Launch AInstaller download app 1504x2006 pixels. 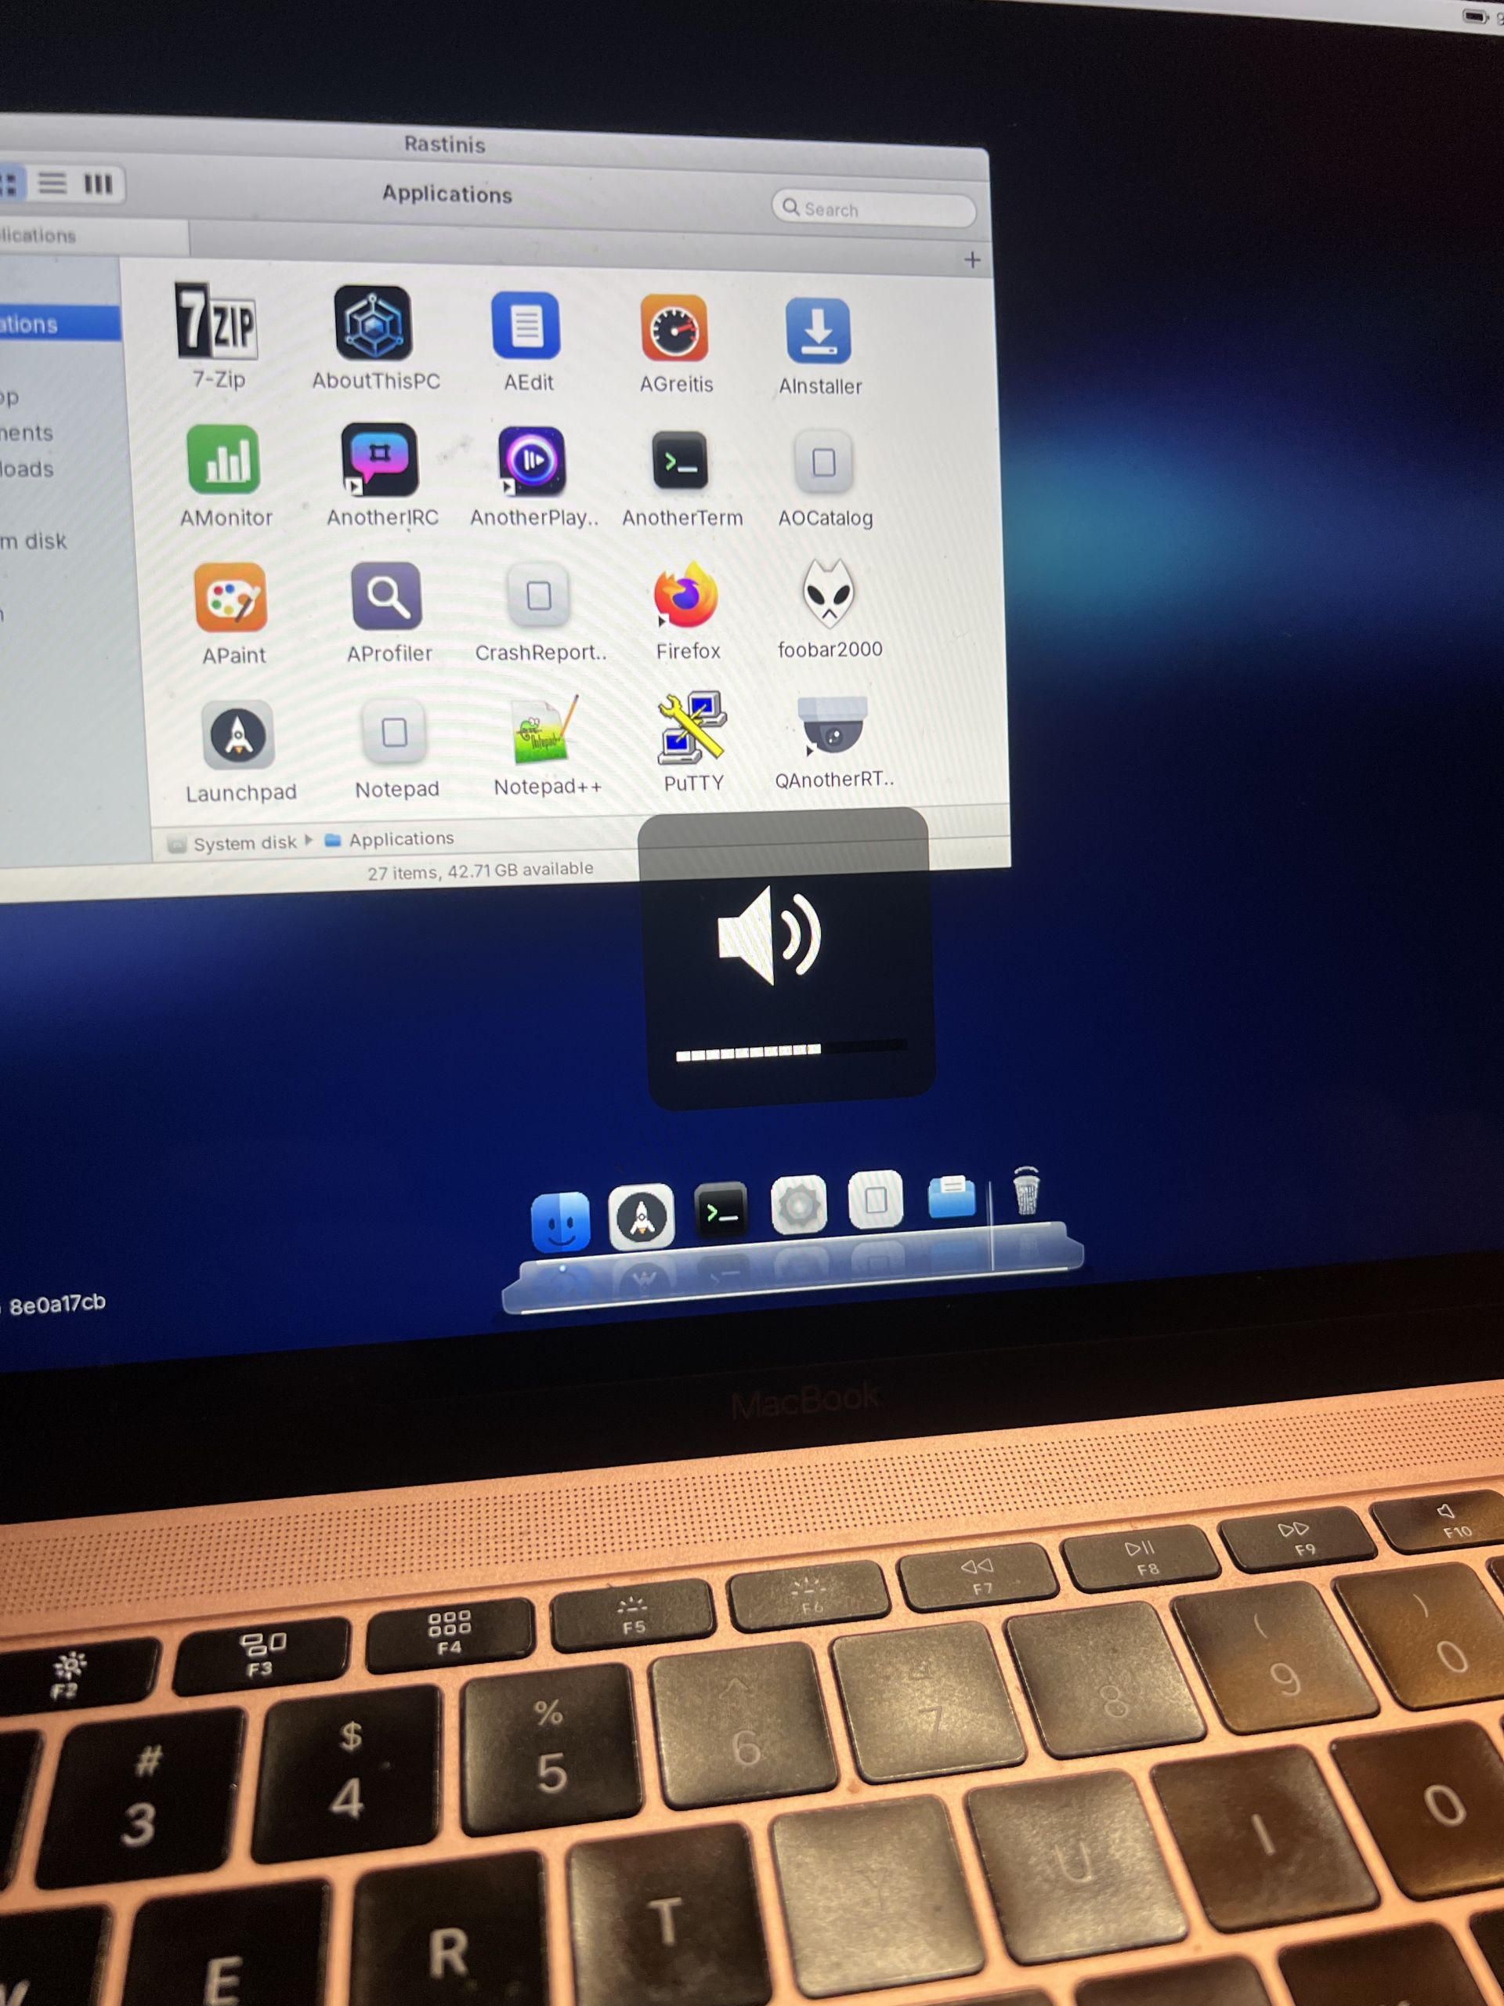(x=819, y=331)
